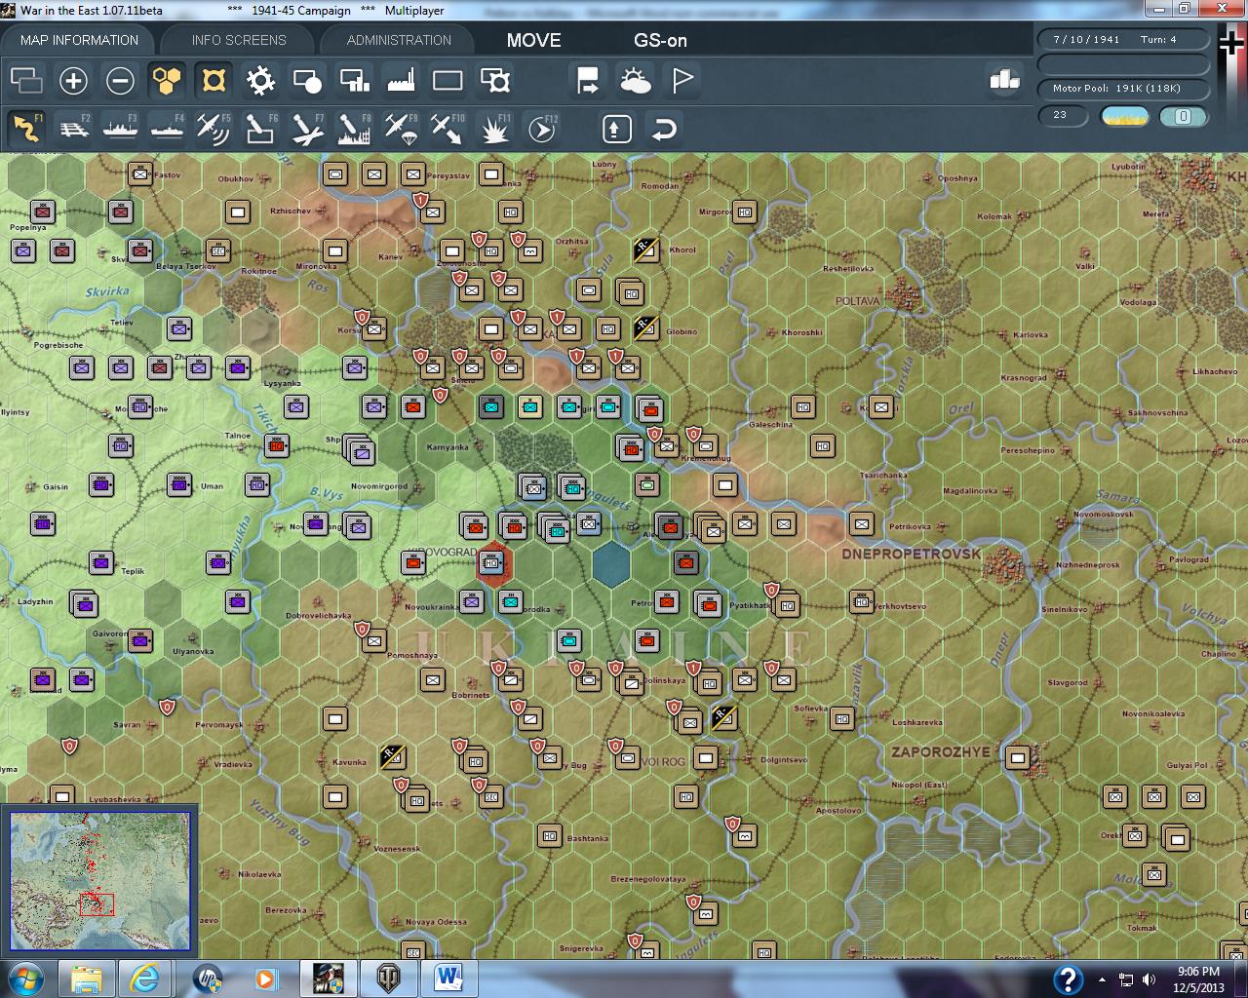Toggle the highlighted hex grid button
Screen dimensions: 1248x998
coord(167,80)
